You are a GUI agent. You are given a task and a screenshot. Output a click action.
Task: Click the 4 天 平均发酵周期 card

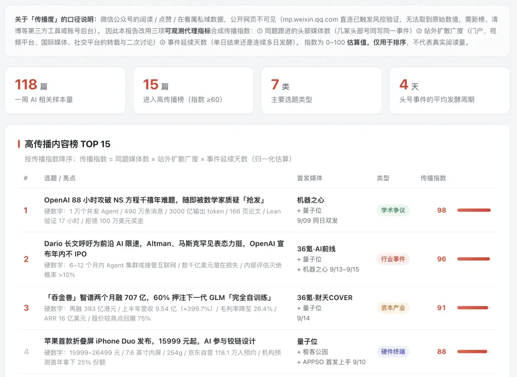click(x=450, y=90)
